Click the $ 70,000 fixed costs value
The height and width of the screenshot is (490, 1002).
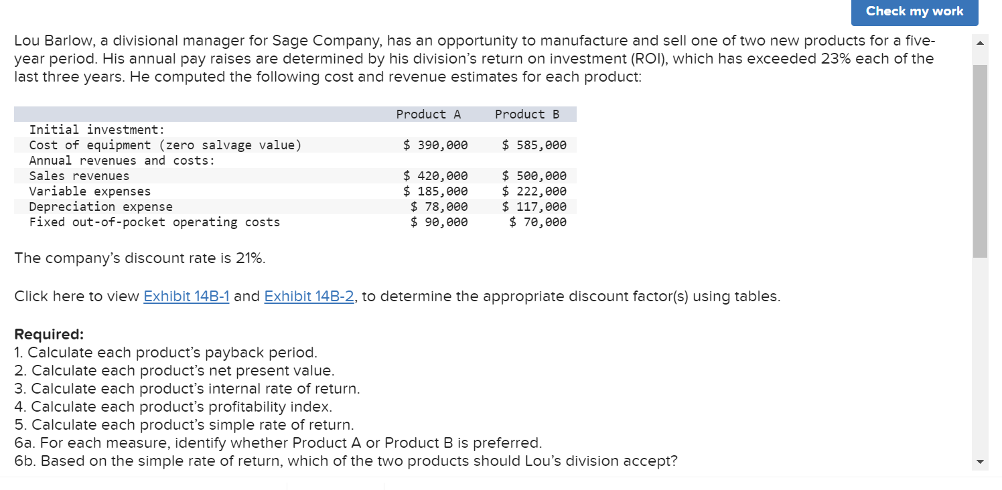(537, 222)
